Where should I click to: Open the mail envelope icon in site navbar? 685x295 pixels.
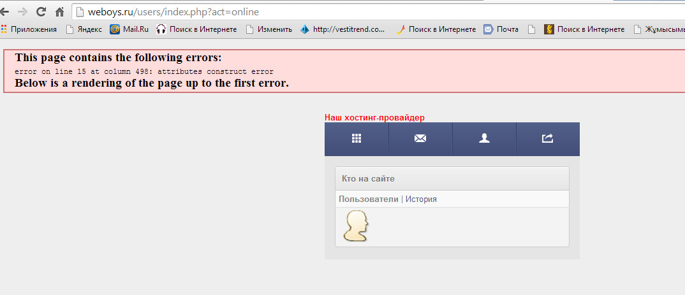pos(420,139)
